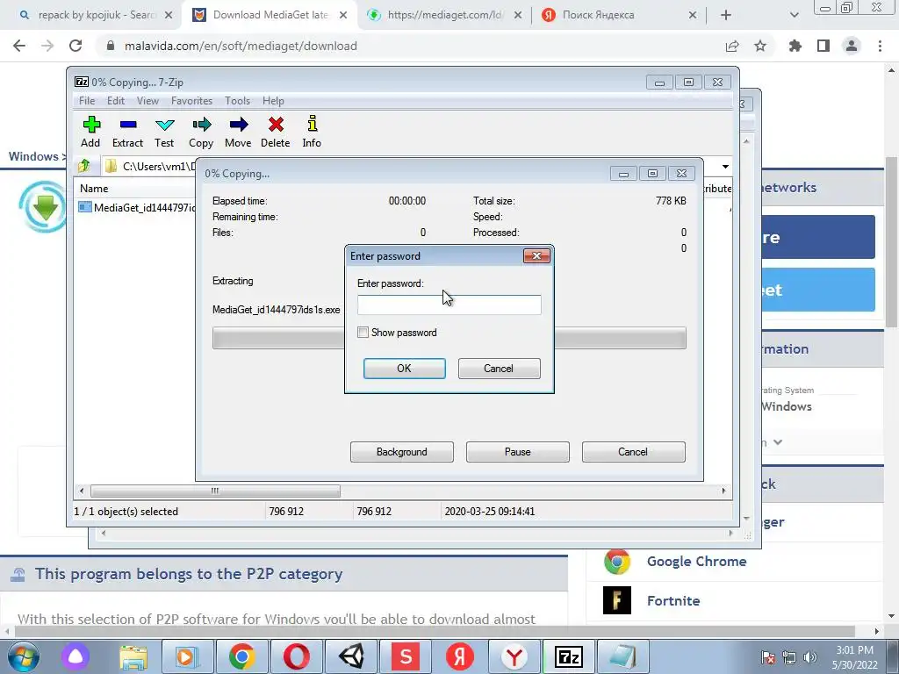Click Cancel in the Enter password dialog
This screenshot has width=899, height=674.
coord(499,369)
